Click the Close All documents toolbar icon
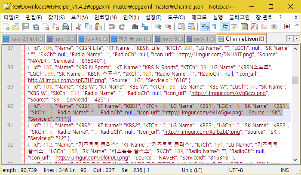 coord(55,27)
